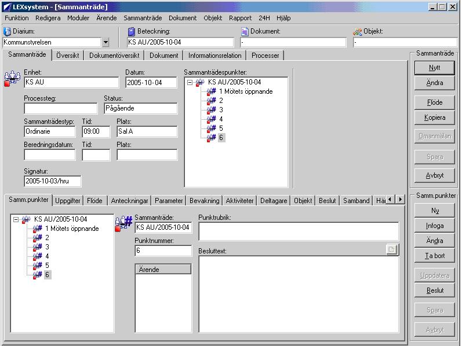Screen dimensions: 462x346
Task: Click the Objekt tools icon
Action: (358, 31)
